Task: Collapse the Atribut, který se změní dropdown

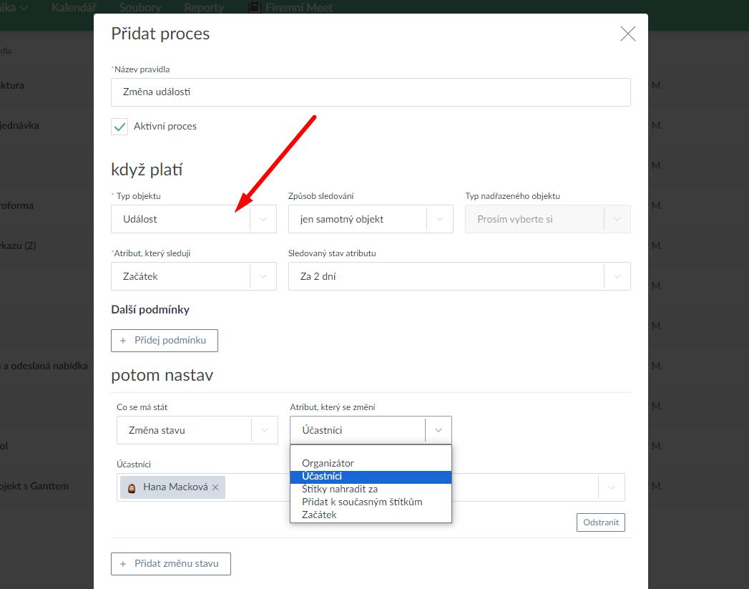Action: 439,430
